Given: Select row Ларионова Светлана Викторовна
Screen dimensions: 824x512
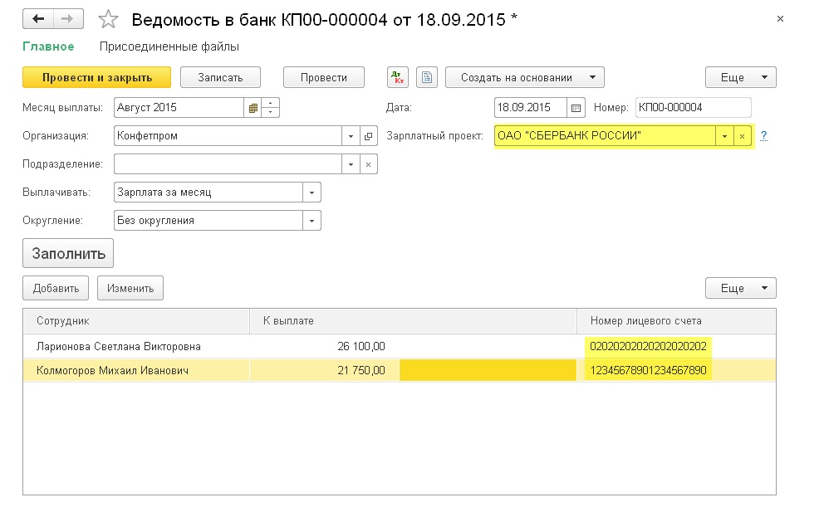Looking at the screenshot, I should [x=400, y=347].
